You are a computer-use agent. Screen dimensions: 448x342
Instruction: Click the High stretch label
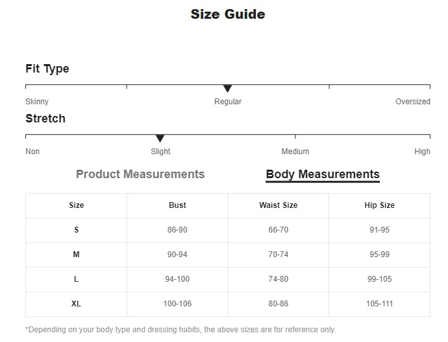tap(422, 152)
